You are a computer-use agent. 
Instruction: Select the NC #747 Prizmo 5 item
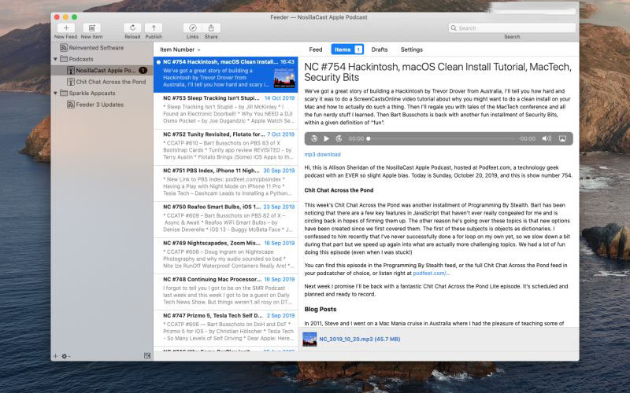[x=225, y=328]
